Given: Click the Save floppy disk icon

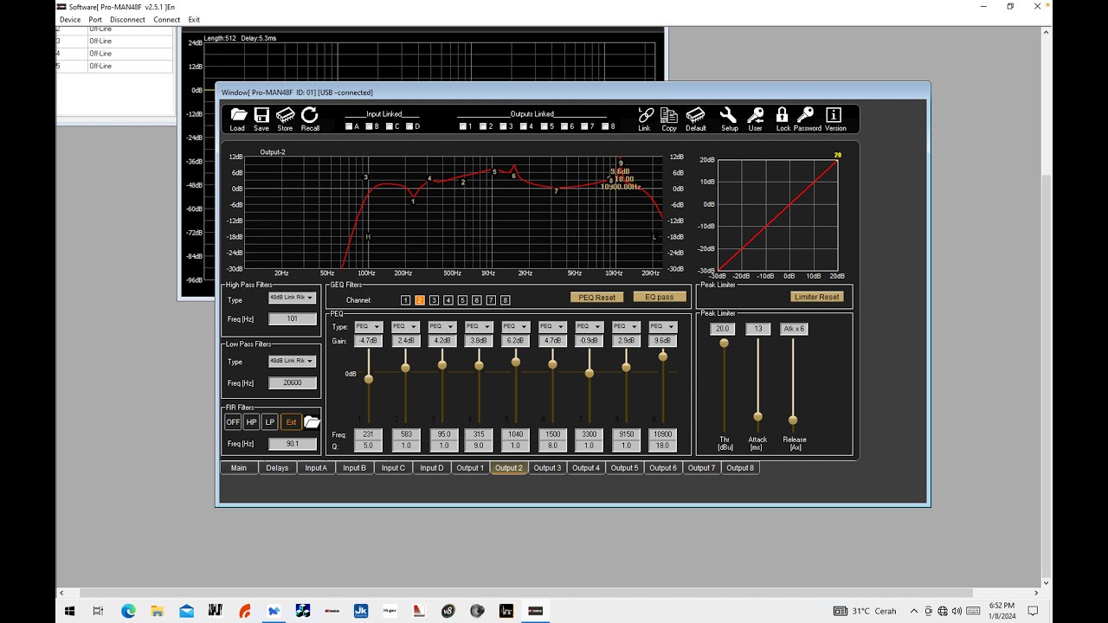Looking at the screenshot, I should click(261, 115).
